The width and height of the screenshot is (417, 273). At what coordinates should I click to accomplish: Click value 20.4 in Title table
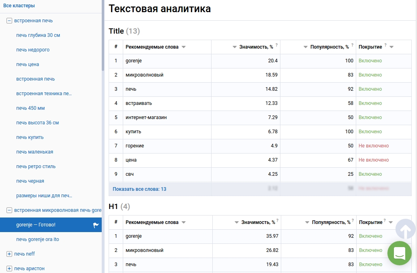pyautogui.click(x=273, y=61)
